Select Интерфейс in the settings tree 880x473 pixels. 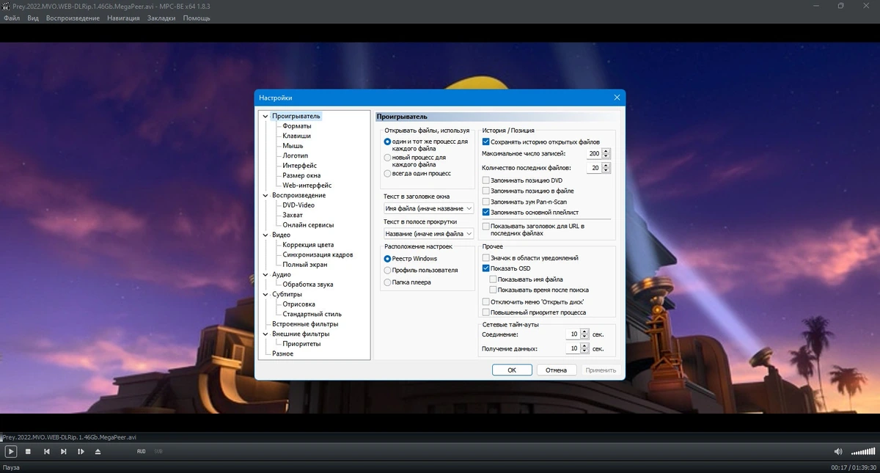click(x=300, y=166)
